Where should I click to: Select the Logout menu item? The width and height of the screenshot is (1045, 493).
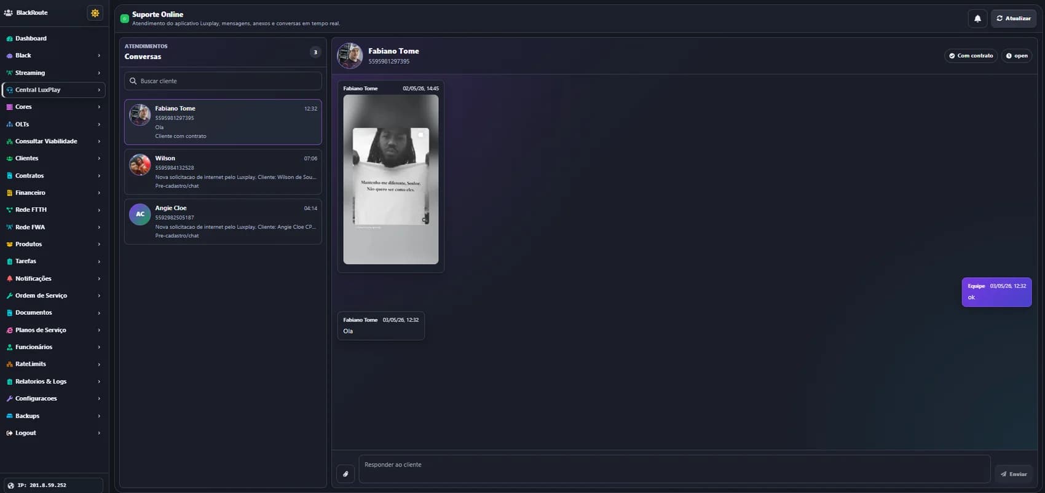(x=54, y=433)
